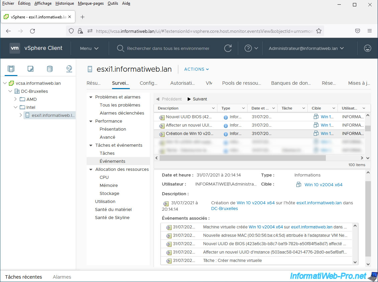
Task: Click event icon for Tâche : Créer machine virtuelle
Action: click(x=169, y=261)
